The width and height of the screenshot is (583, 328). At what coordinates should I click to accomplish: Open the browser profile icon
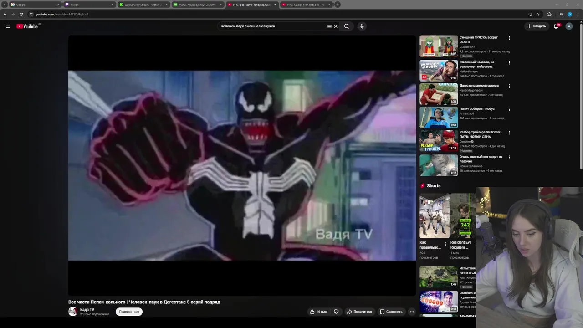tap(569, 14)
